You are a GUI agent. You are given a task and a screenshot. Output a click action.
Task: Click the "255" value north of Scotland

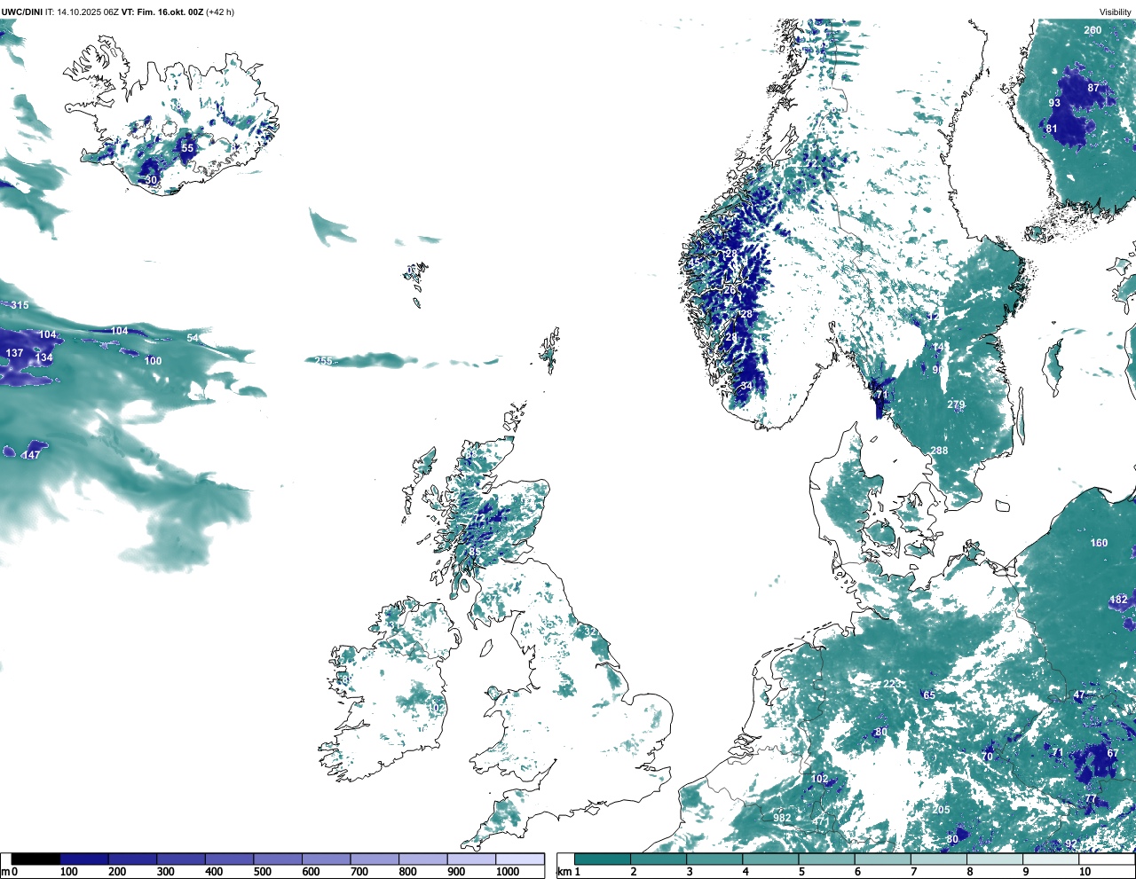[324, 361]
